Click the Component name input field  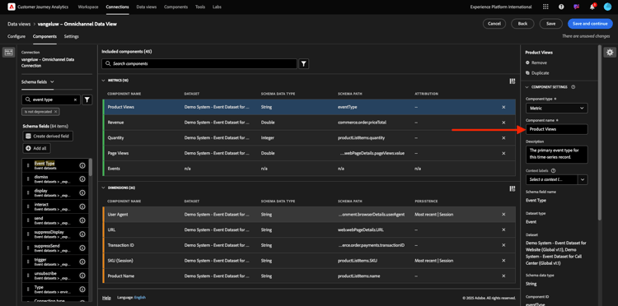[556, 129]
